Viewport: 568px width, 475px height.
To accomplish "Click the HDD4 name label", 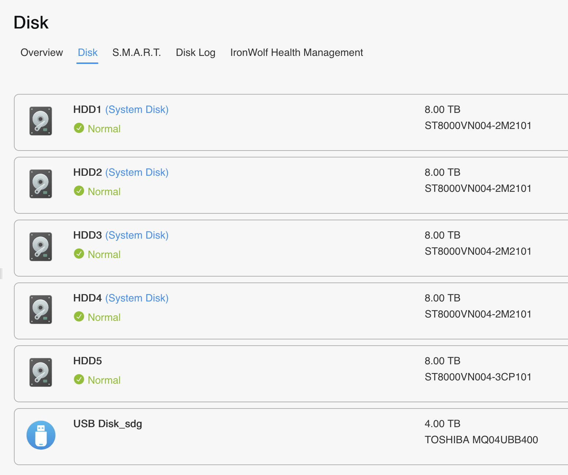I will pyautogui.click(x=87, y=298).
